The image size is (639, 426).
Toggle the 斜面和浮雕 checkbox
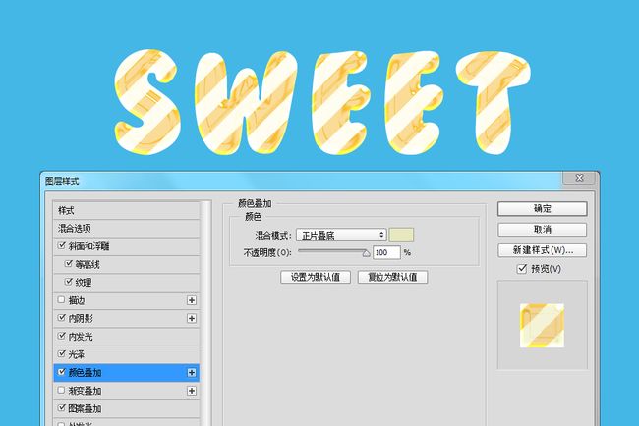[62, 245]
